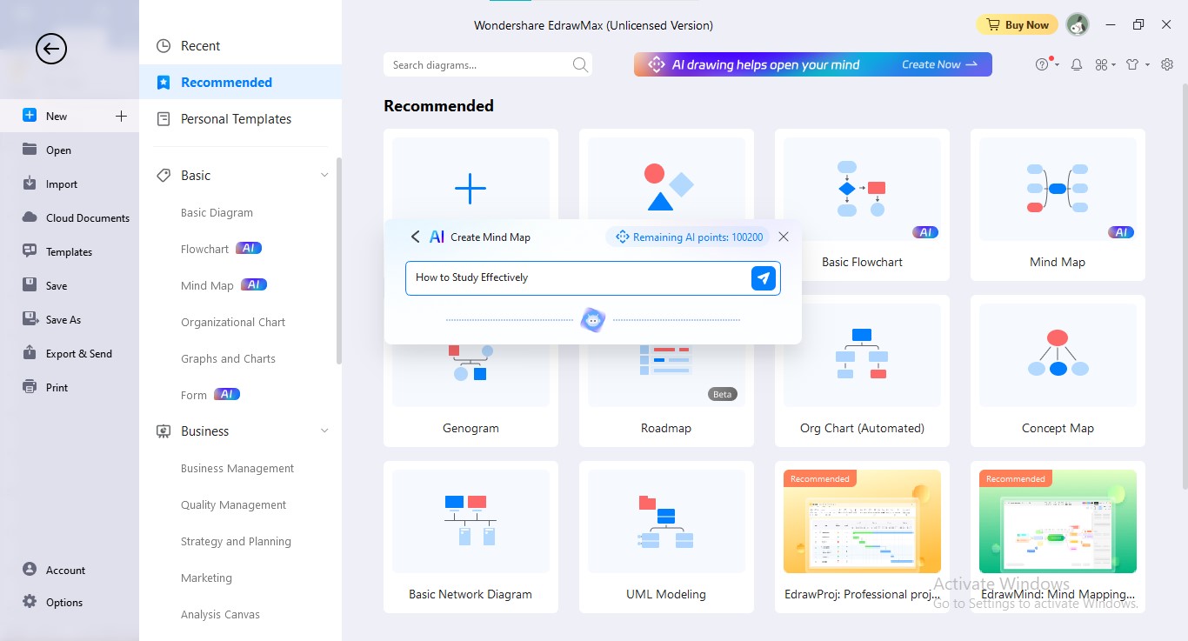1188x641 pixels.
Task: Open the shirt theme dropdown
Action: (x=1137, y=64)
